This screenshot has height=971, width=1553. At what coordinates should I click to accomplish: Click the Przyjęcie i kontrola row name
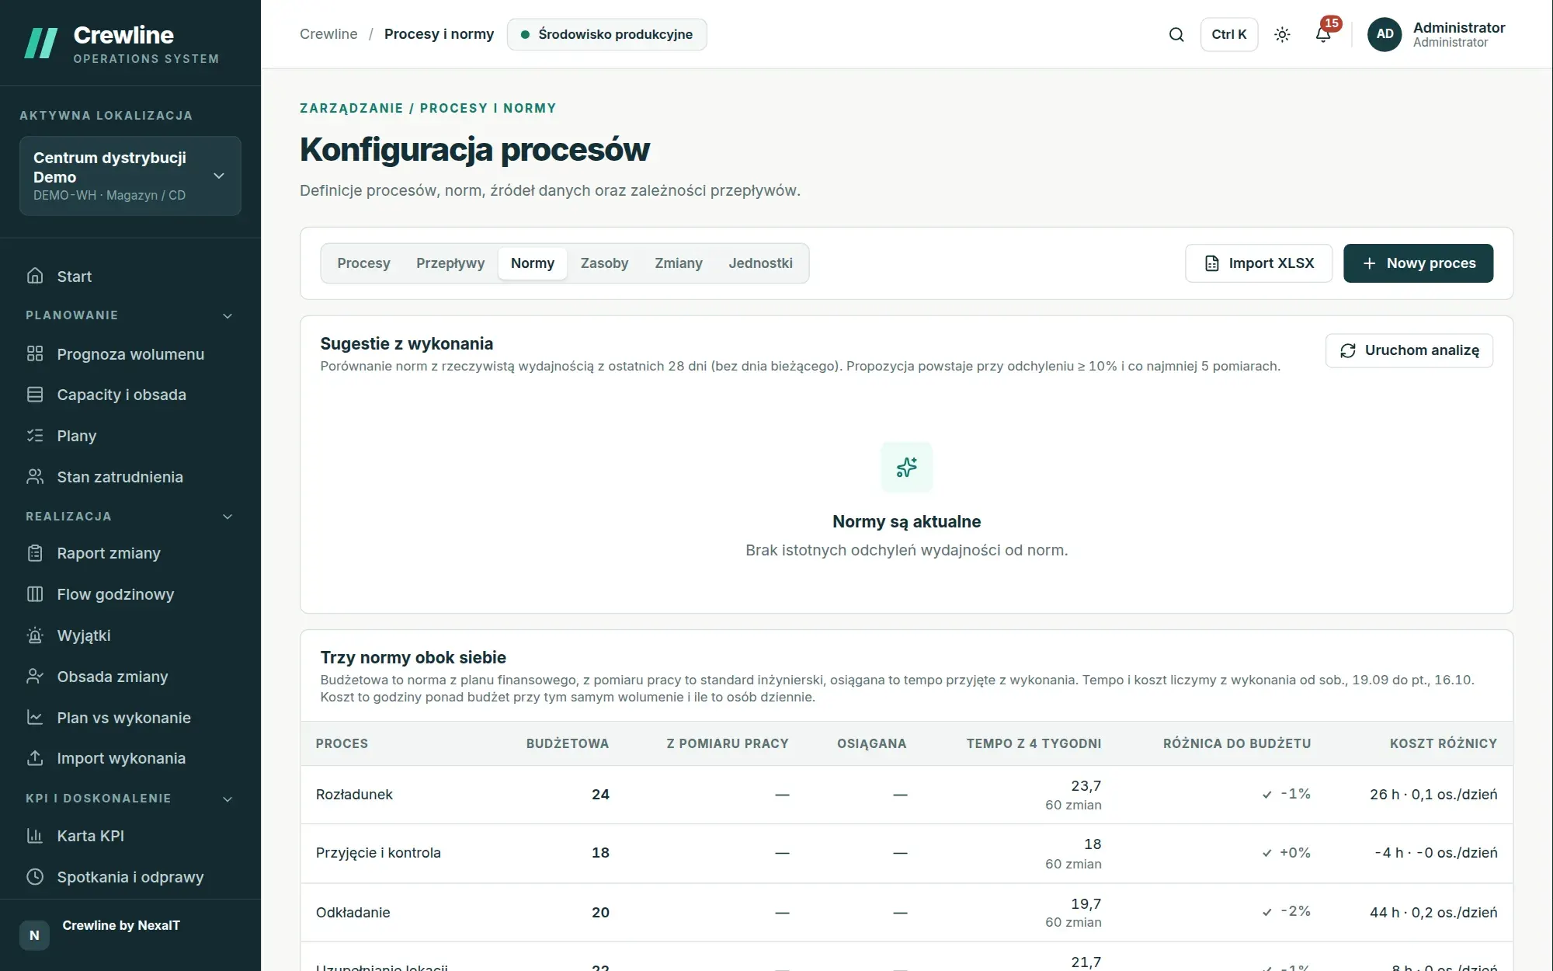tap(378, 853)
